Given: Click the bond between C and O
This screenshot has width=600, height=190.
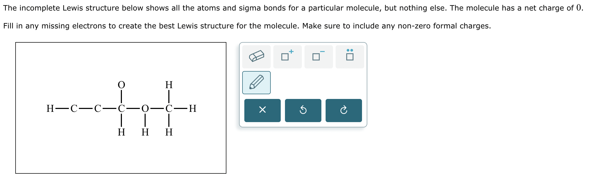Looking at the screenshot, I should [133, 108].
